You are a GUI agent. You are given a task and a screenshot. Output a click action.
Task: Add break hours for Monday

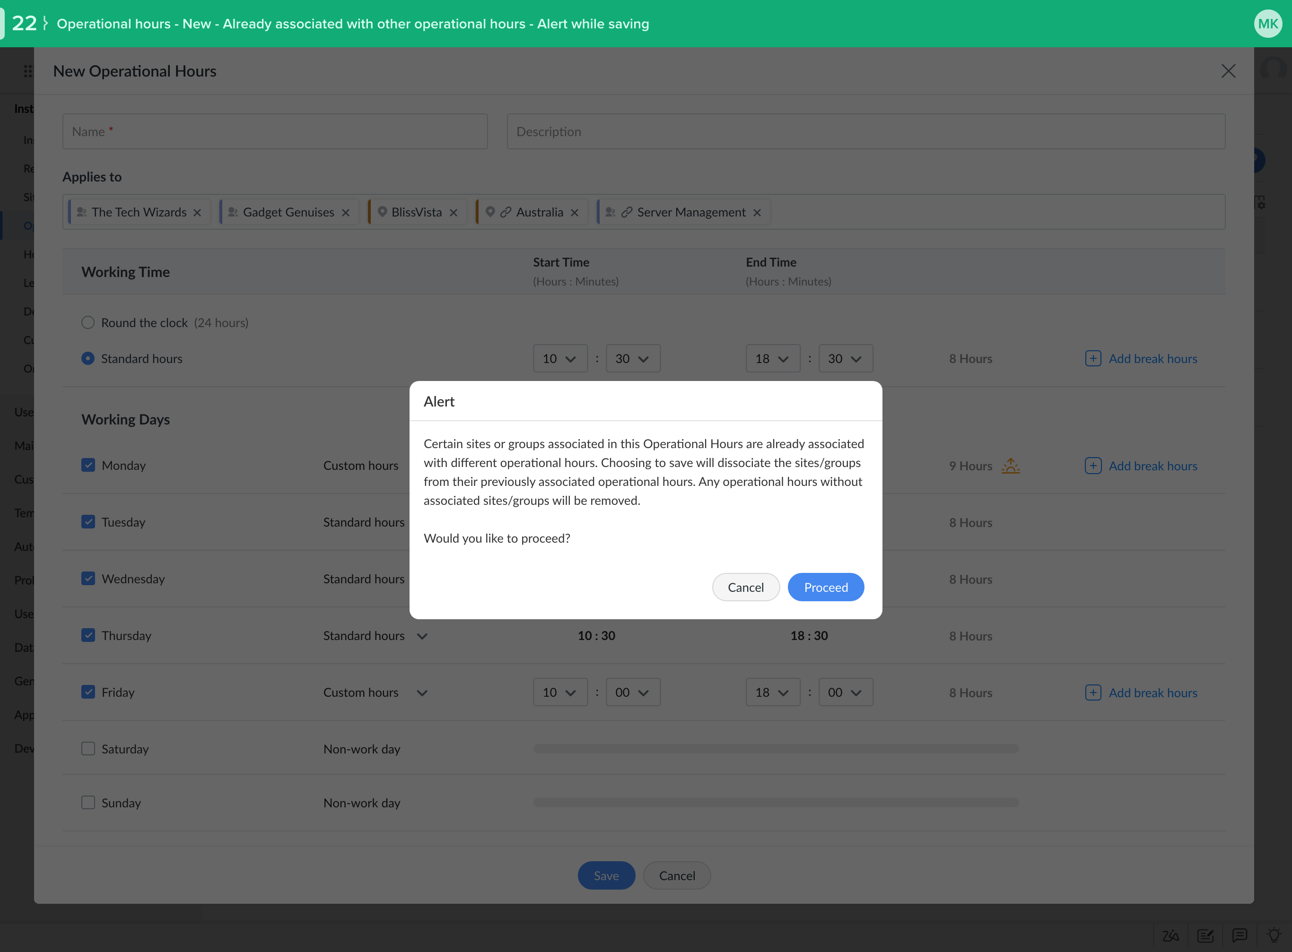1141,466
